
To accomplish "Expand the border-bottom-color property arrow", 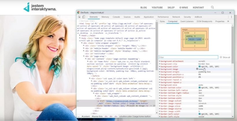I will coord(159,88).
